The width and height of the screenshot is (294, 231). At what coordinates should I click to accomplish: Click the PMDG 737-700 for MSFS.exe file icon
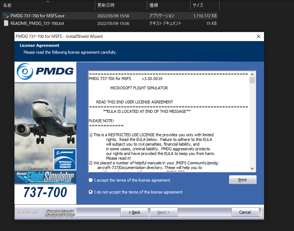click(6, 16)
